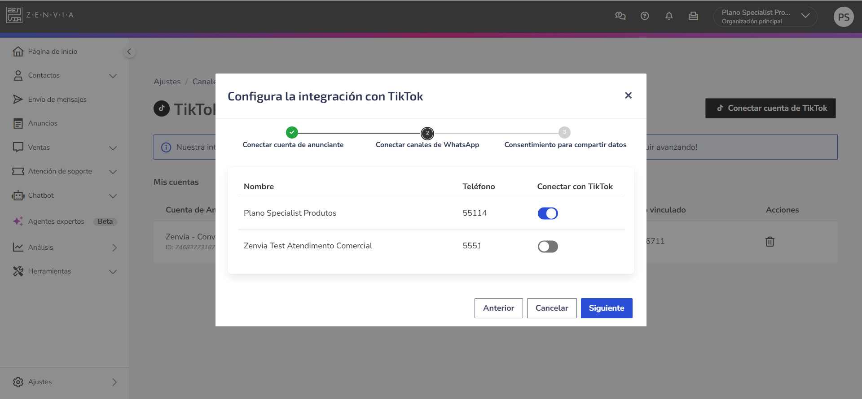
Task: Go to Página de inicio
Action: tap(53, 52)
